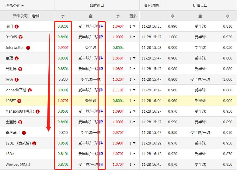Viewport: 237px width, 170px height.
Task: Open the 澳门 company name
Action: pos(9,26)
